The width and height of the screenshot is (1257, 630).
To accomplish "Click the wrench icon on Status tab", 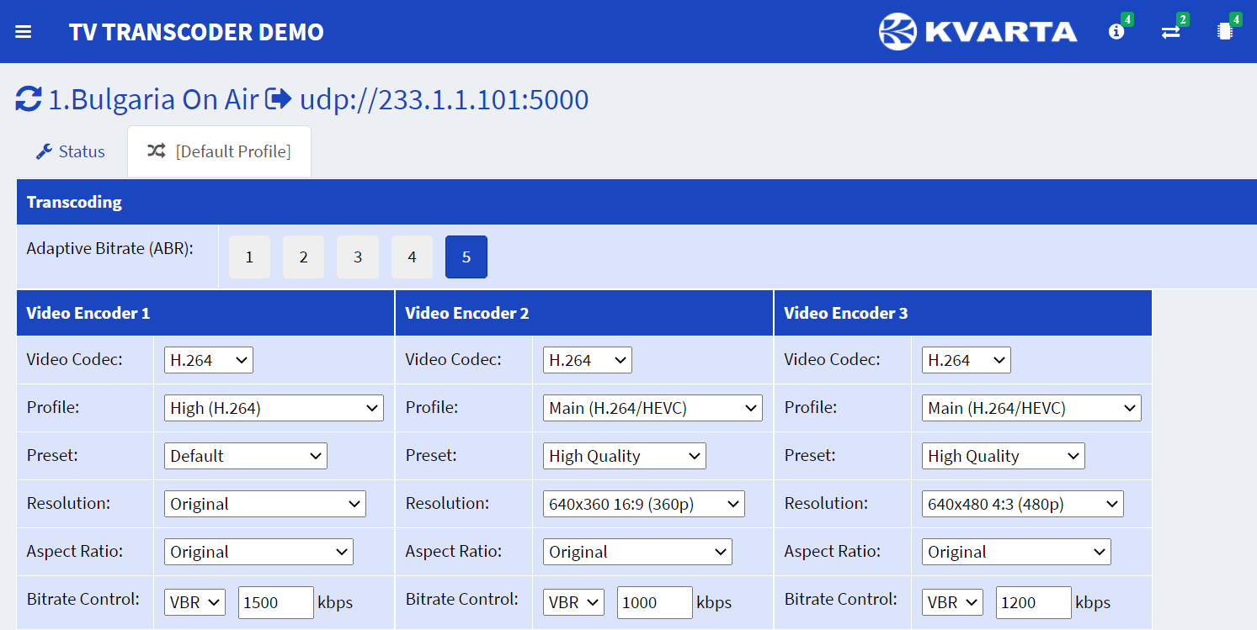I will [x=44, y=152].
